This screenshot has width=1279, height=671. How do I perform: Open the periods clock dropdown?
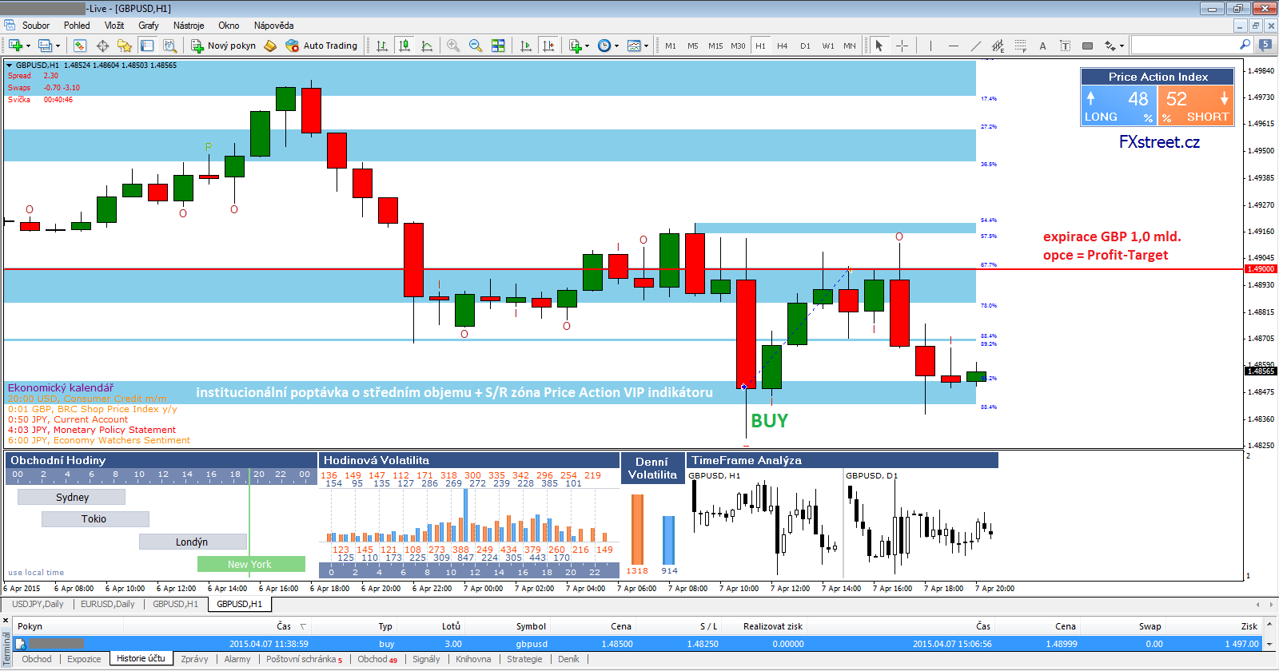(608, 46)
